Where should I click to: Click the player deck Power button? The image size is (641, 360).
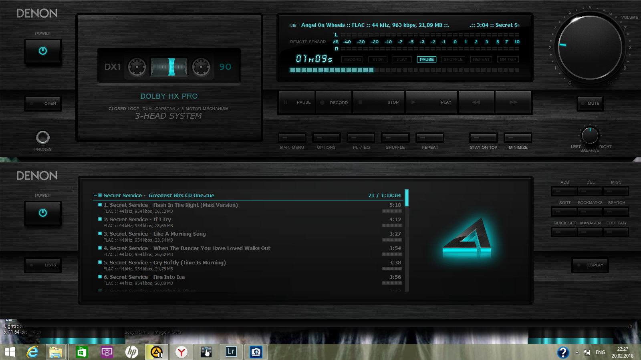[43, 51]
